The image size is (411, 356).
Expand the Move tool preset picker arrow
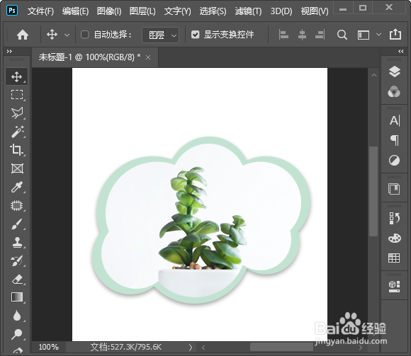point(67,35)
